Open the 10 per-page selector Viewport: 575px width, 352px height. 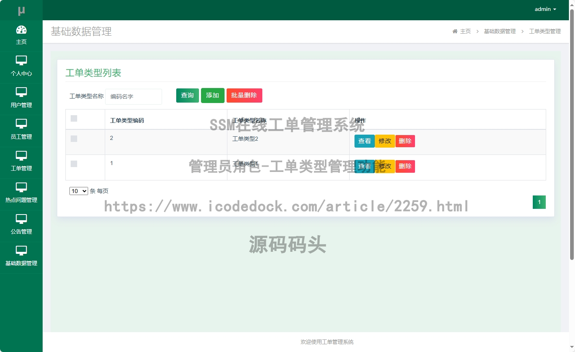pyautogui.click(x=79, y=191)
